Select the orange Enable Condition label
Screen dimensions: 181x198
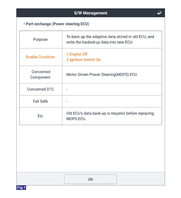[x=40, y=57]
